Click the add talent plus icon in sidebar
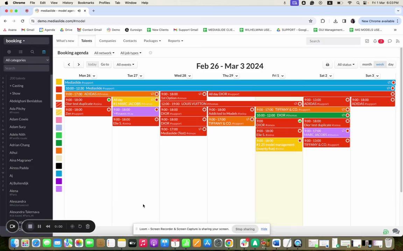This screenshot has width=403, height=251. click(x=9, y=52)
